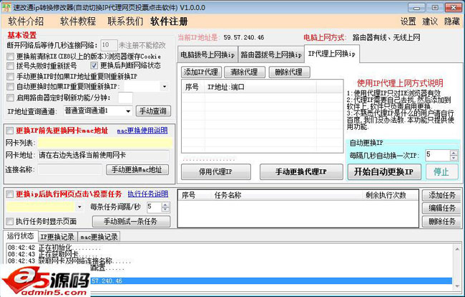
Task: Click 清除代理 button
Action: (245, 72)
